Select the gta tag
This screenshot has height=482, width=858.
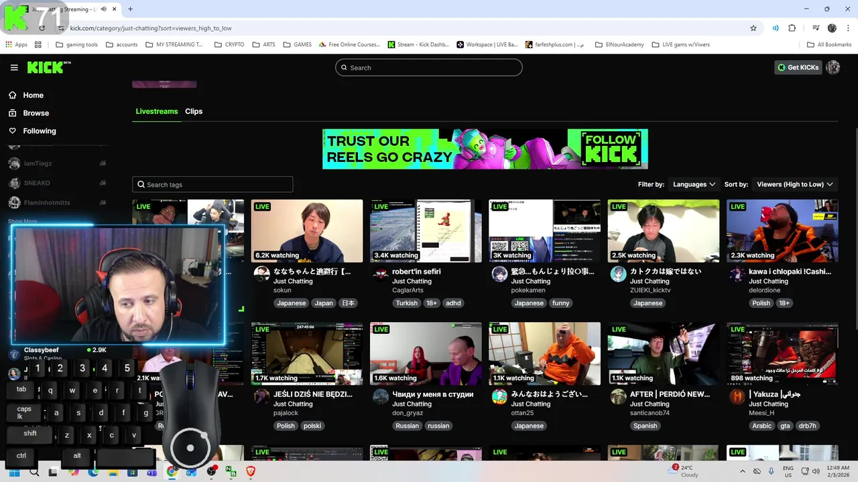click(x=785, y=426)
